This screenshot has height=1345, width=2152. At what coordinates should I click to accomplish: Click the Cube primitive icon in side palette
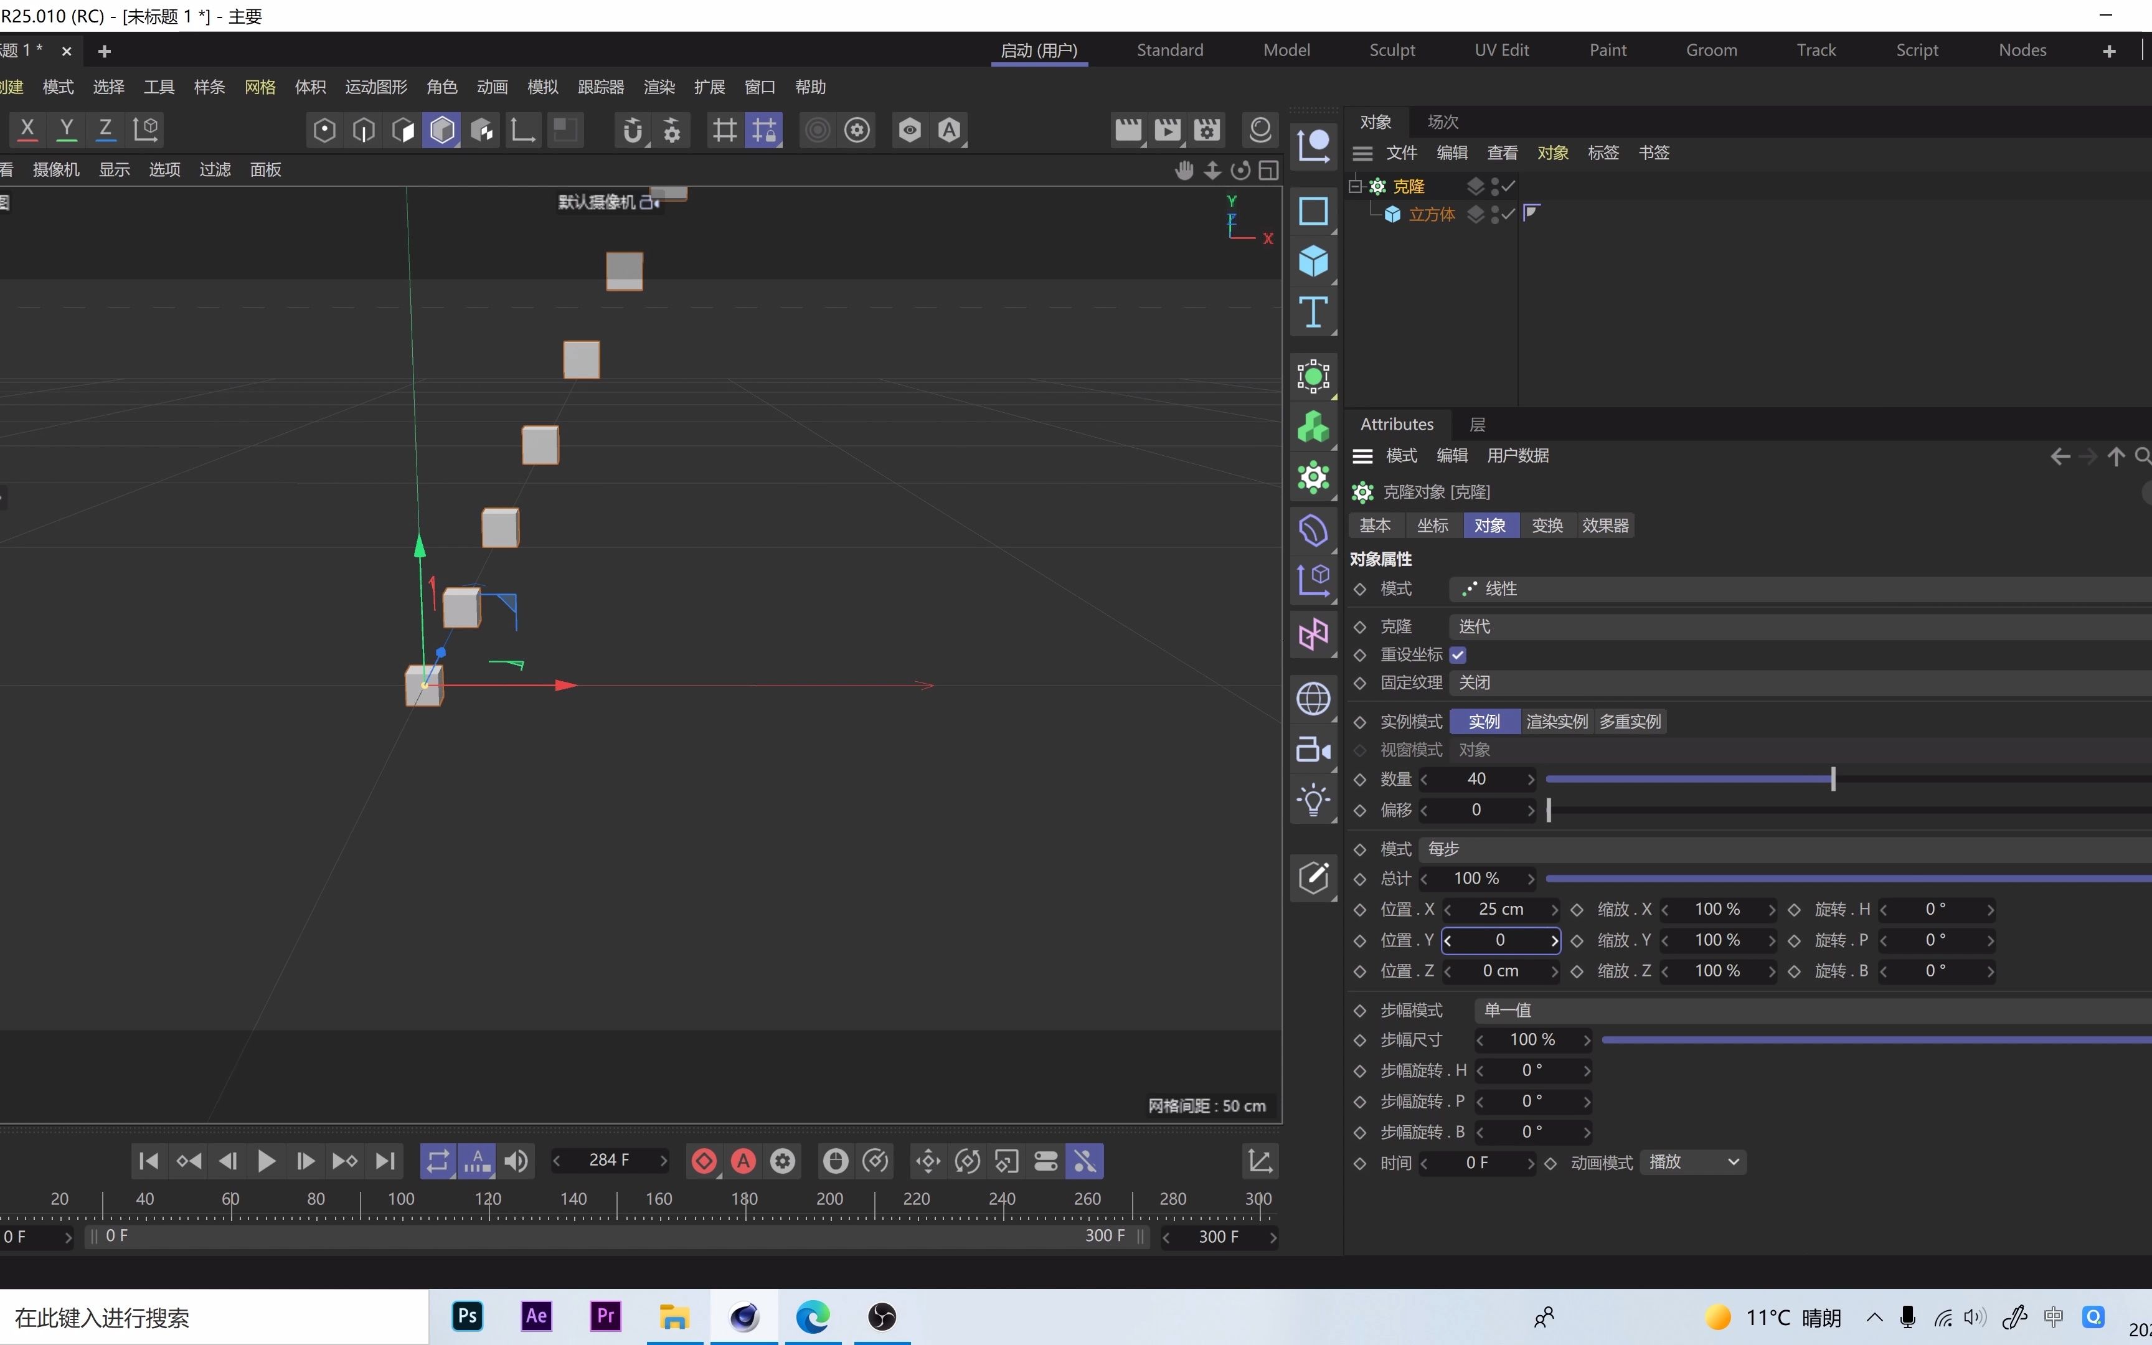pos(1313,262)
